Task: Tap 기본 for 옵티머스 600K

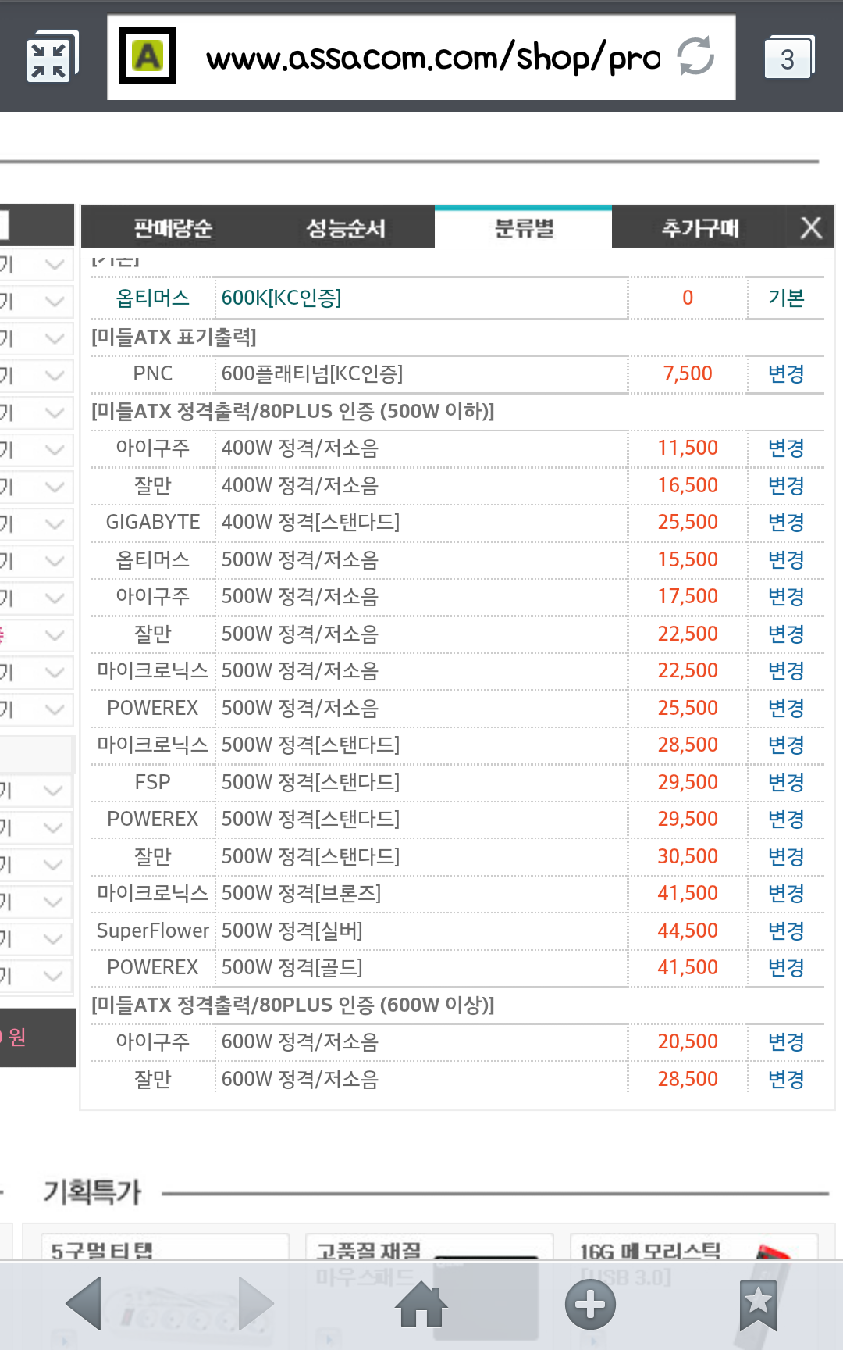Action: click(786, 298)
